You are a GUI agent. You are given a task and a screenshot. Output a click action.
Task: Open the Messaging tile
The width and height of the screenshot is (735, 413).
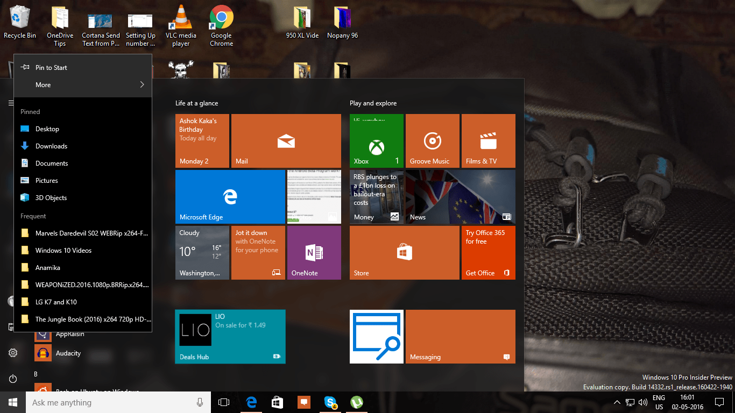click(461, 337)
